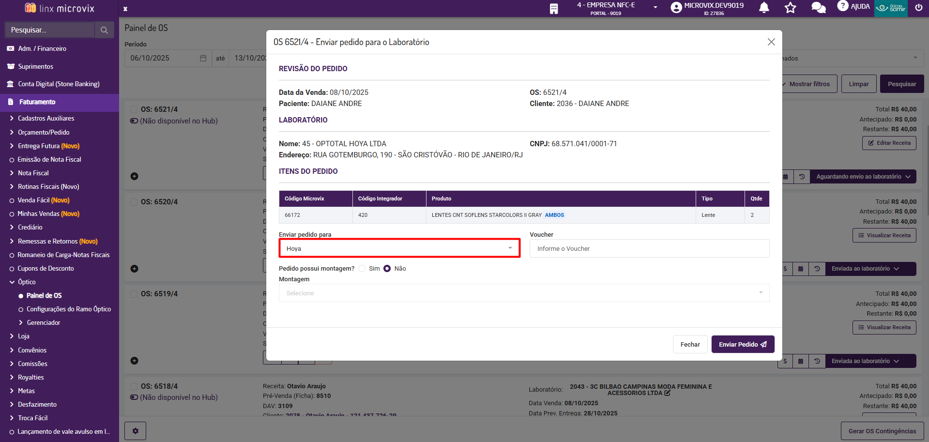
Task: Close the Enviar pedido para o Laboratório dialog
Action: click(771, 42)
